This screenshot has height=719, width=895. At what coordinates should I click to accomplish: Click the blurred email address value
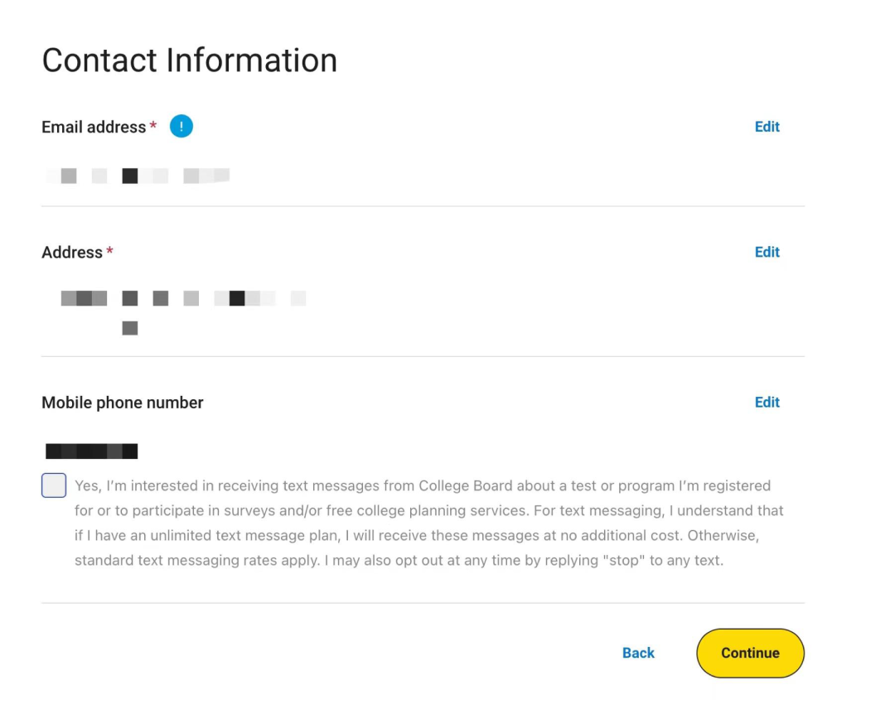pyautogui.click(x=138, y=176)
